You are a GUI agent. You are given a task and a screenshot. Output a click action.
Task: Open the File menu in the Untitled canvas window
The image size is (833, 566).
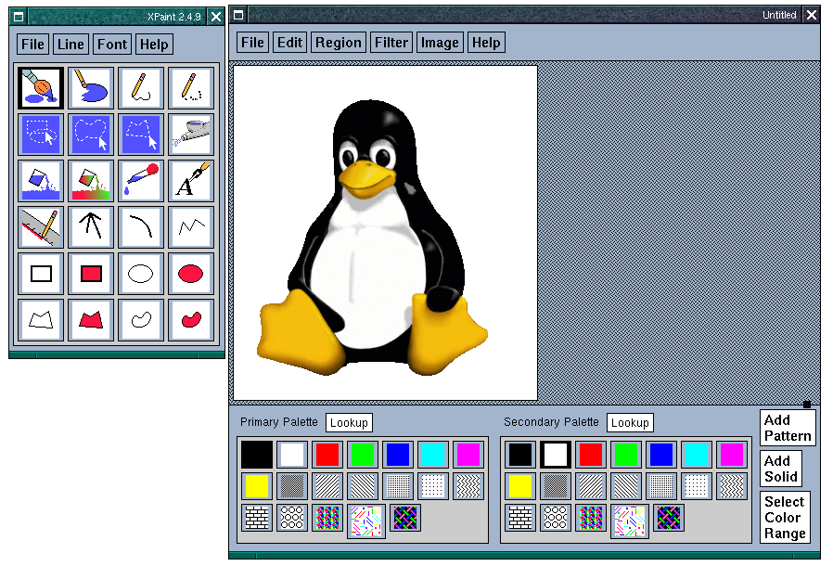pyautogui.click(x=252, y=42)
